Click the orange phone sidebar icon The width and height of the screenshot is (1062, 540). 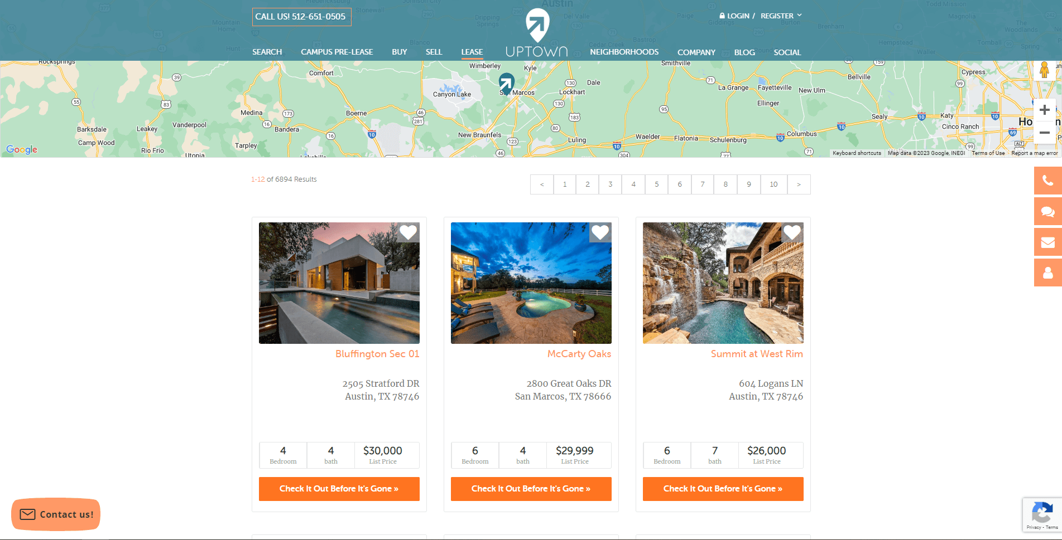[1048, 181]
